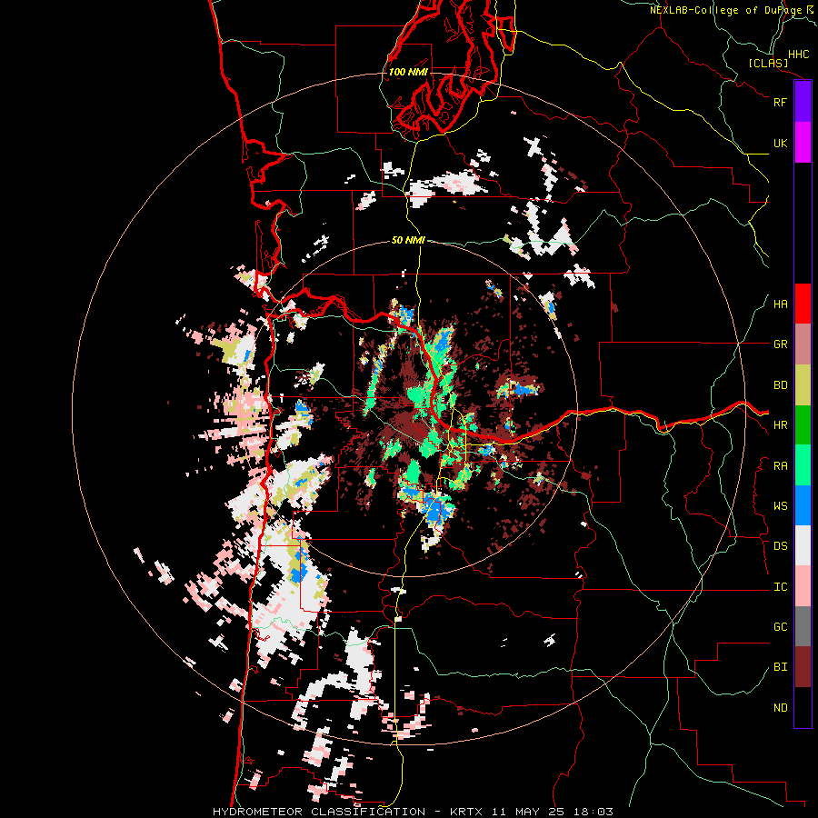Click the 50 NMI range ring label

(x=408, y=240)
